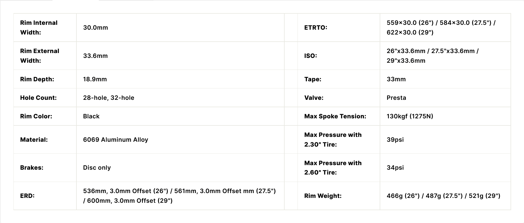Click the Rim Internal Width label
The width and height of the screenshot is (524, 223).
tap(39, 27)
